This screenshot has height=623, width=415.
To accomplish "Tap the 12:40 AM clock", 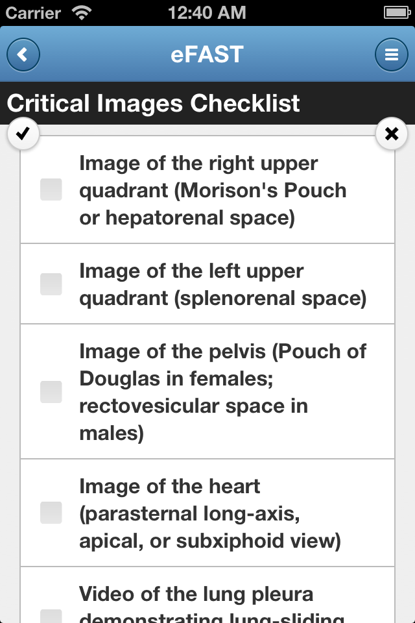I will point(207,13).
